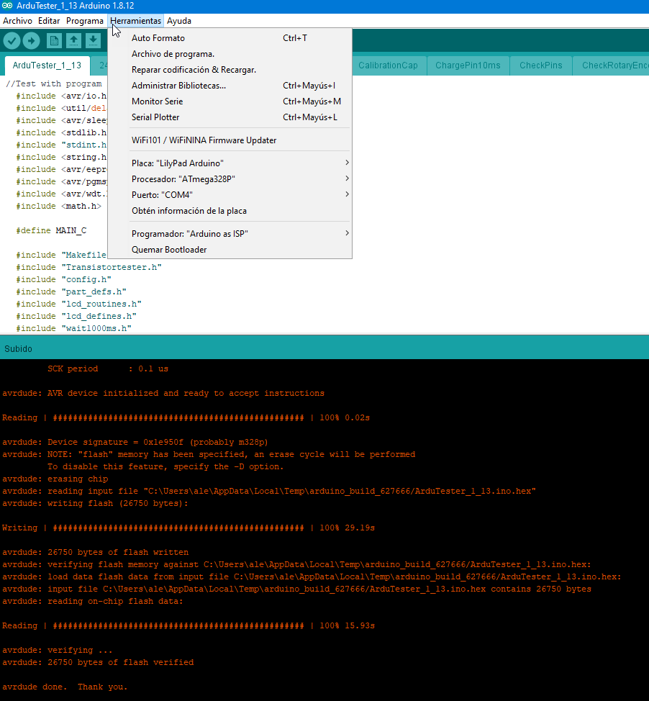Click the Save sketch down-arrow icon

tap(93, 41)
